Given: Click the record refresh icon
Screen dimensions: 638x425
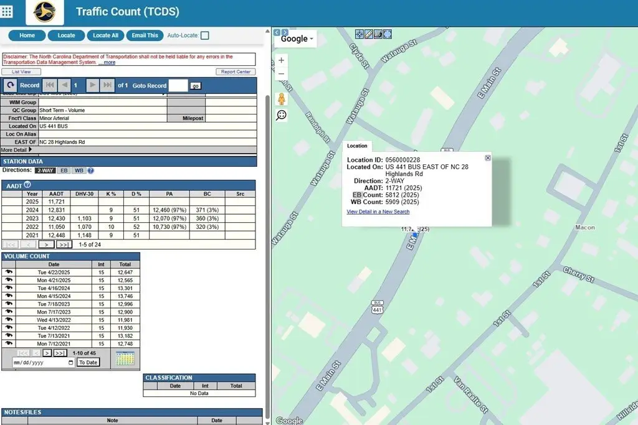Looking at the screenshot, I should coord(10,85).
